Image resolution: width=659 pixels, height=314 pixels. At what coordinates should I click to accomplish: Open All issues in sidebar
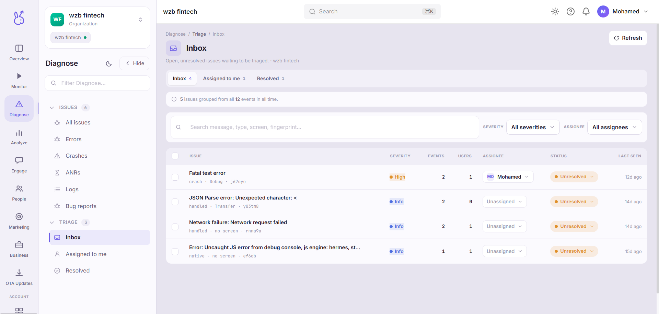click(x=100, y=123)
